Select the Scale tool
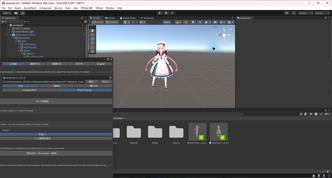Image resolution: width=332 pixels, height=178 pixels. (x=92, y=43)
